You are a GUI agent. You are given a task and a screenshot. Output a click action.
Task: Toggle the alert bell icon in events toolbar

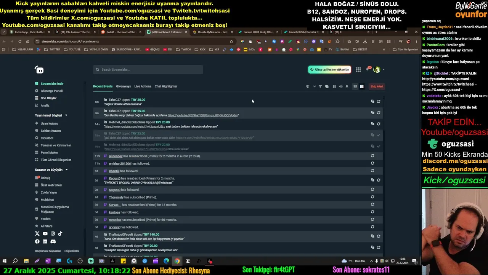(x=347, y=86)
